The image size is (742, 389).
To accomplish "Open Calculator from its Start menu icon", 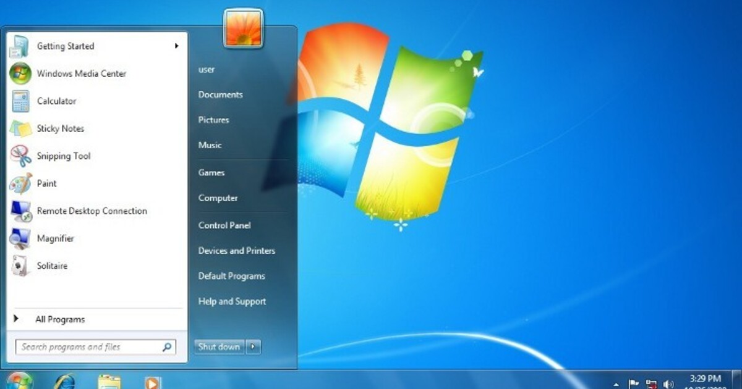I will coord(20,101).
